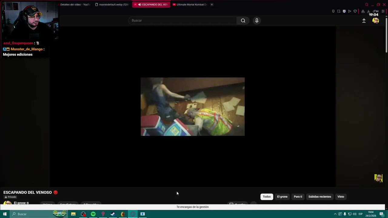Click the red tab search magnifier

click(x=366, y=5)
